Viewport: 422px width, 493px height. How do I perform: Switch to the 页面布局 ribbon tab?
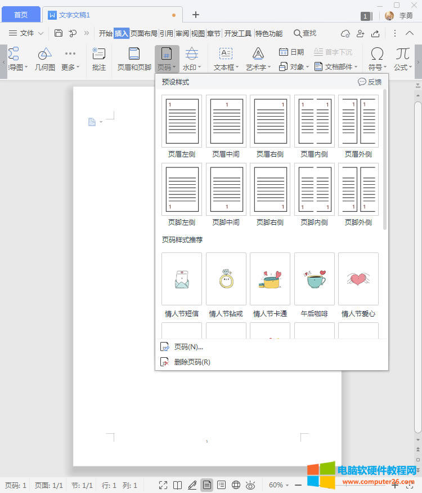point(144,33)
